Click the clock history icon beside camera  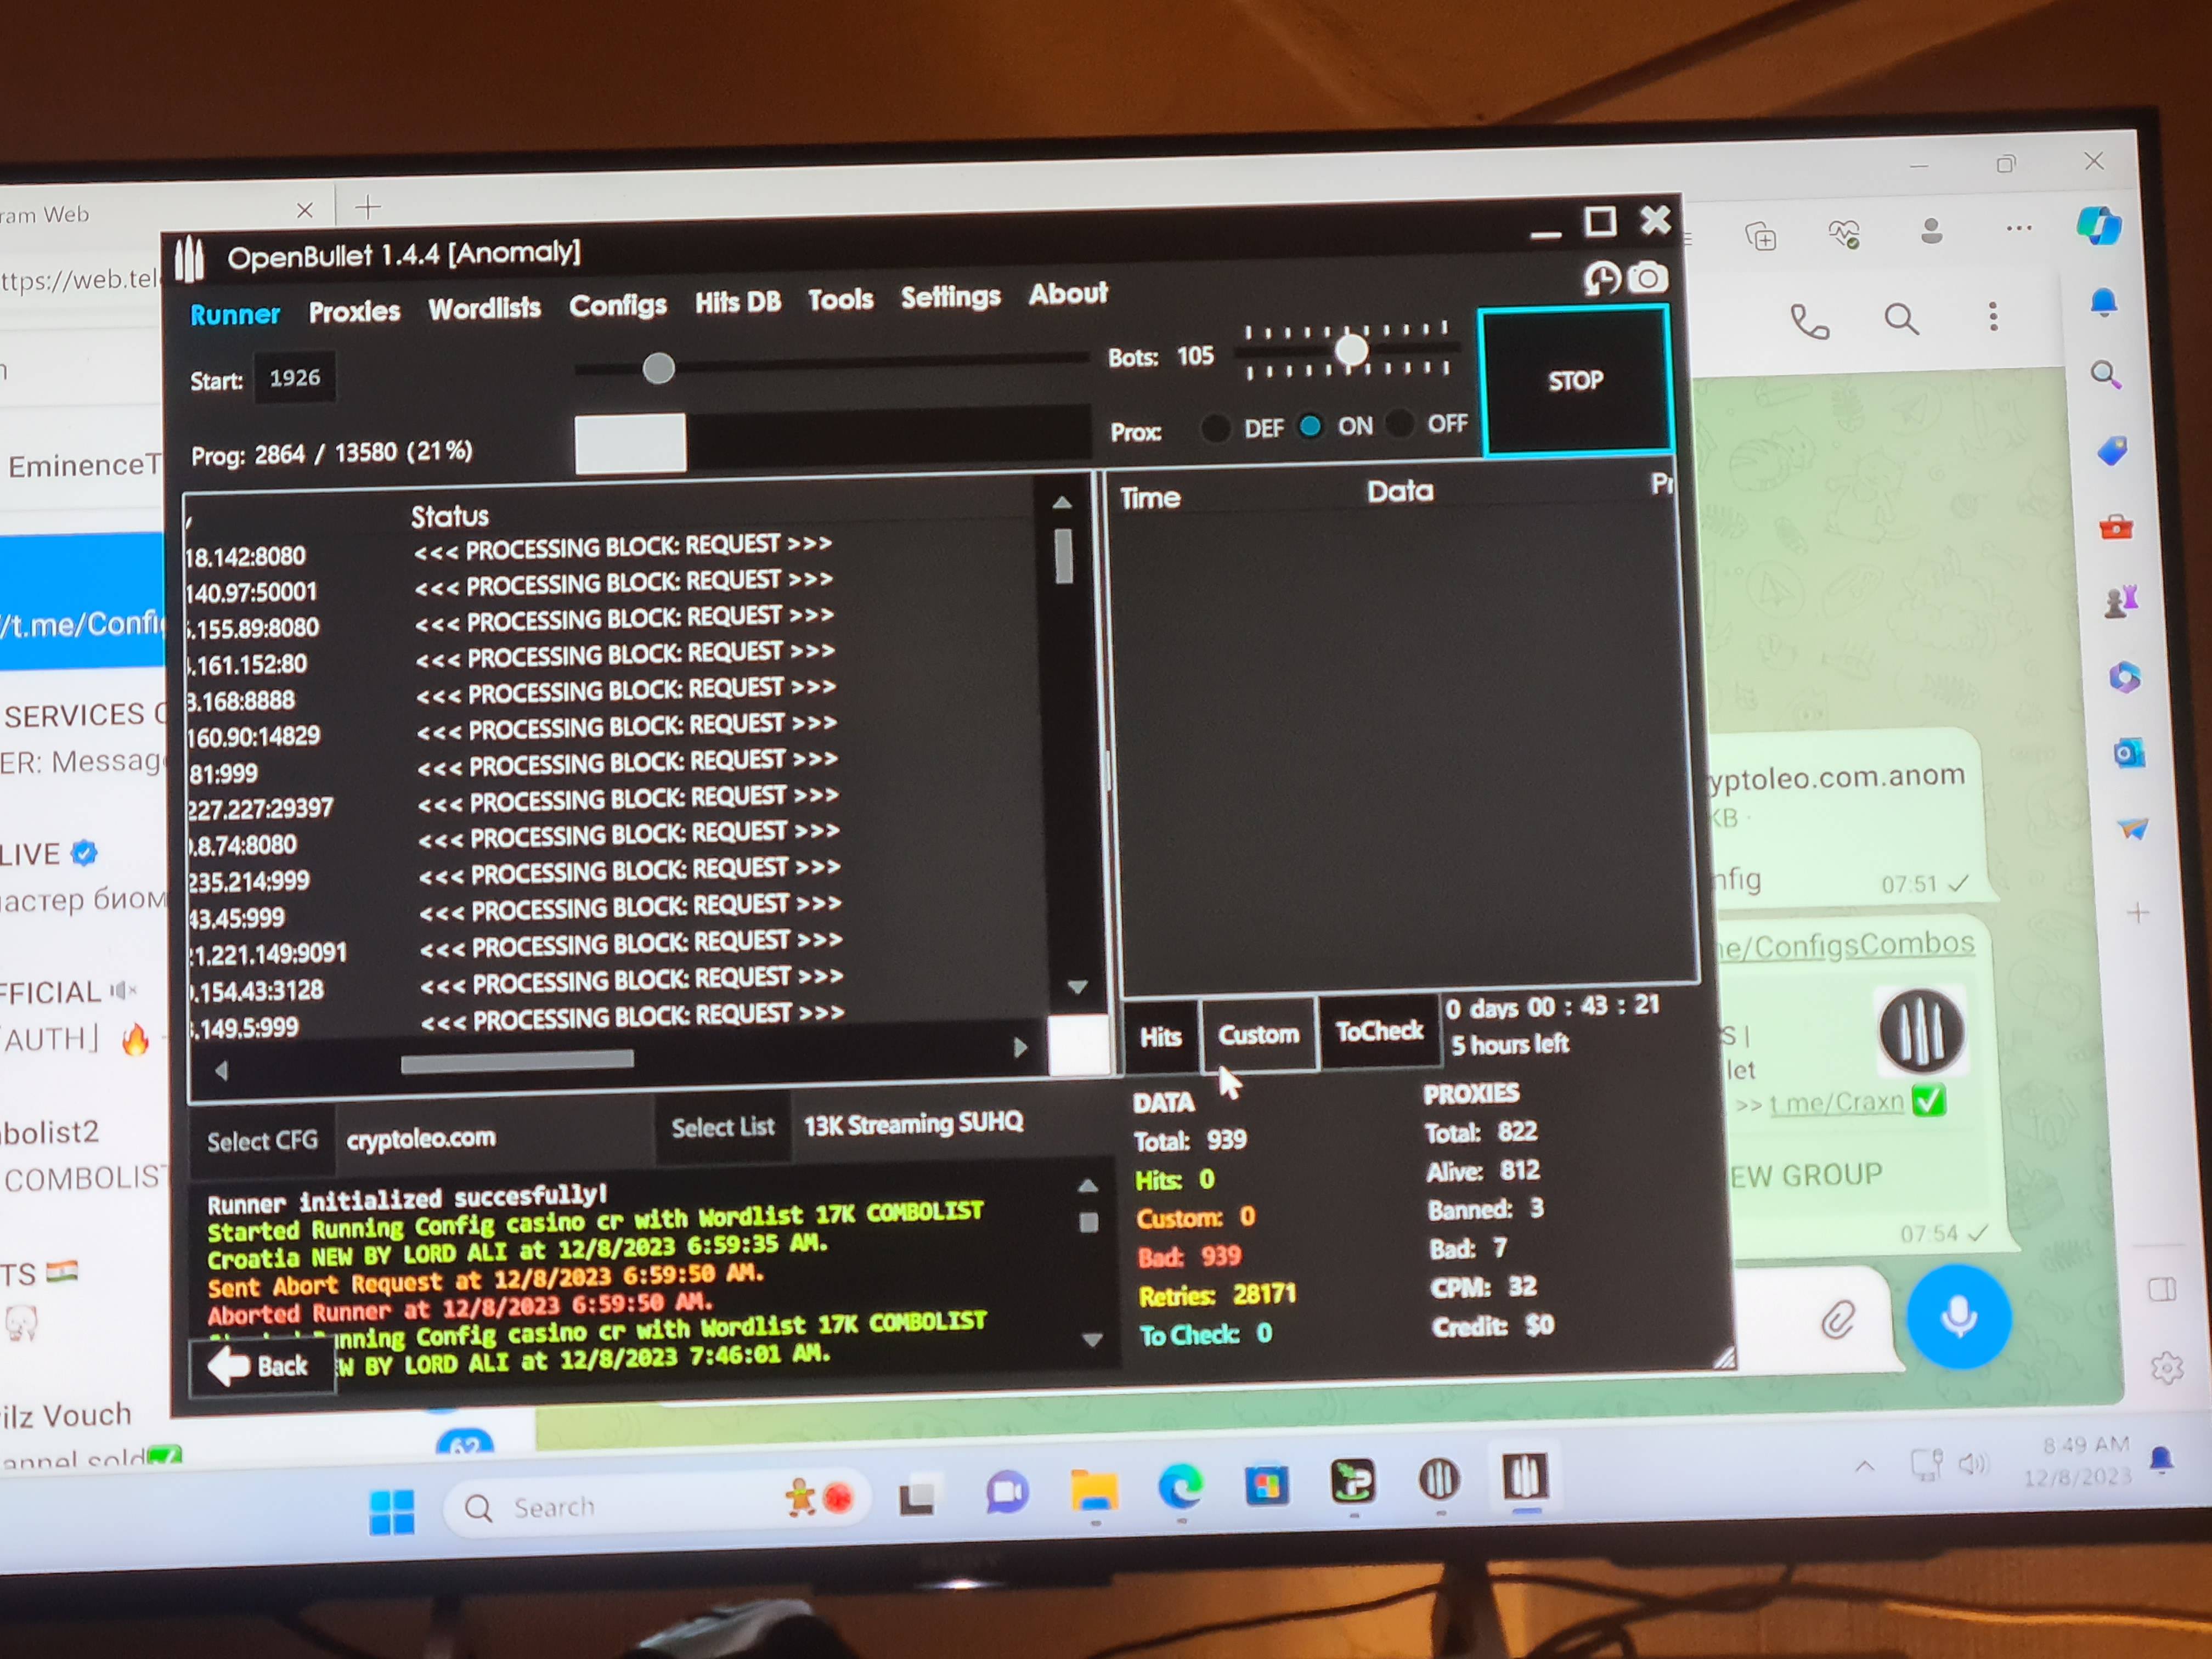coord(1602,279)
